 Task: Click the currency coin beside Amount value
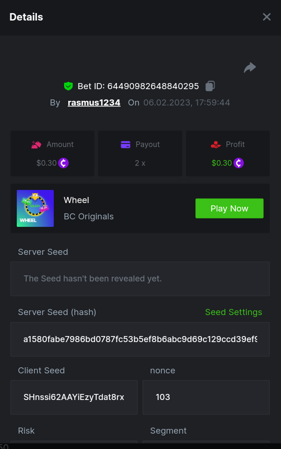coord(64,163)
